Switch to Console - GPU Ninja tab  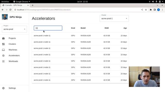15,5
